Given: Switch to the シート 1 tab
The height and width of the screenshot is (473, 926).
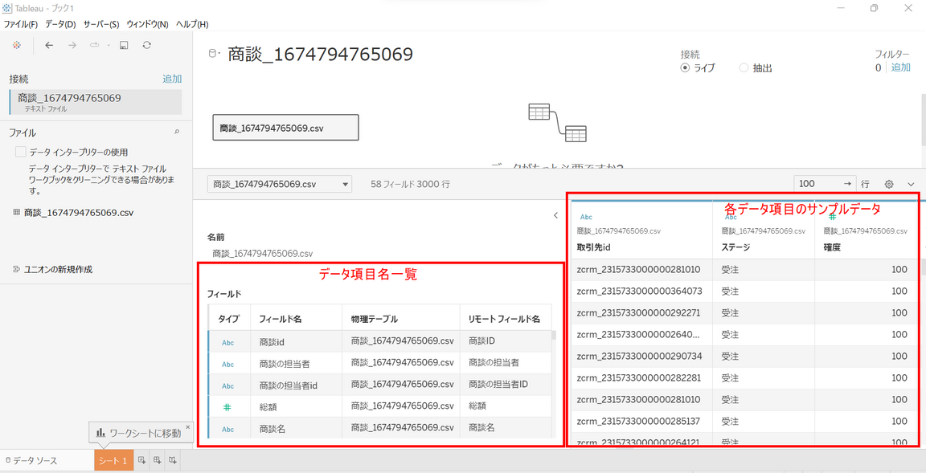Looking at the screenshot, I should pyautogui.click(x=113, y=461).
